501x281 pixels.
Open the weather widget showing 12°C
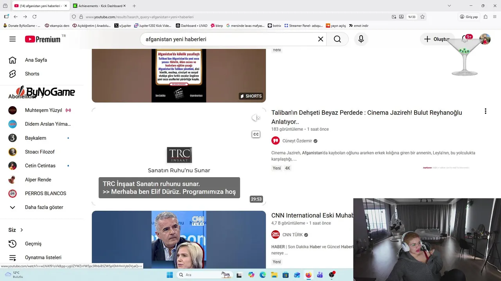click(14, 275)
